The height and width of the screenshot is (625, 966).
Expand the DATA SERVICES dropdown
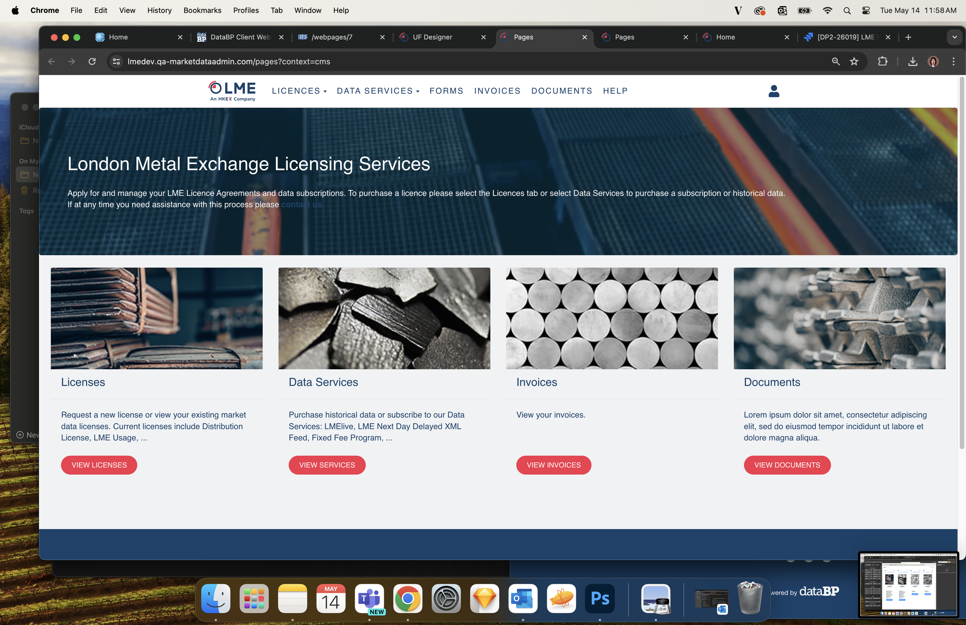378,91
